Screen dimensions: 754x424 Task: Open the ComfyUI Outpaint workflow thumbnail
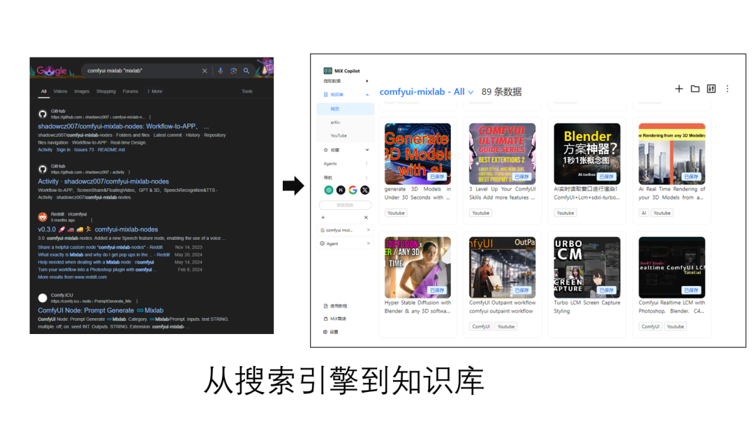pos(503,268)
